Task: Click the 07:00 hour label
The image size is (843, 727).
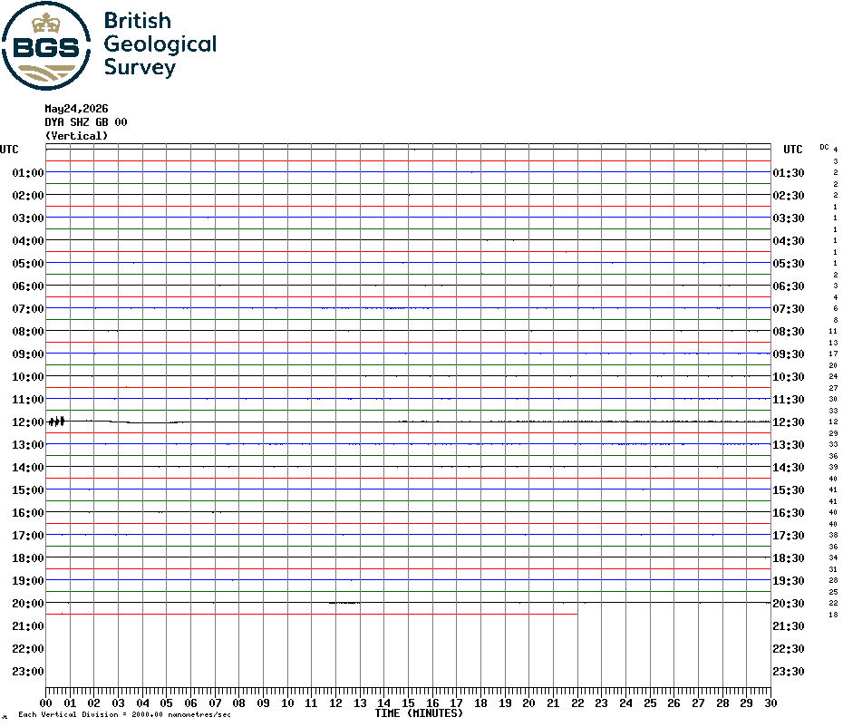Action: tap(28, 308)
